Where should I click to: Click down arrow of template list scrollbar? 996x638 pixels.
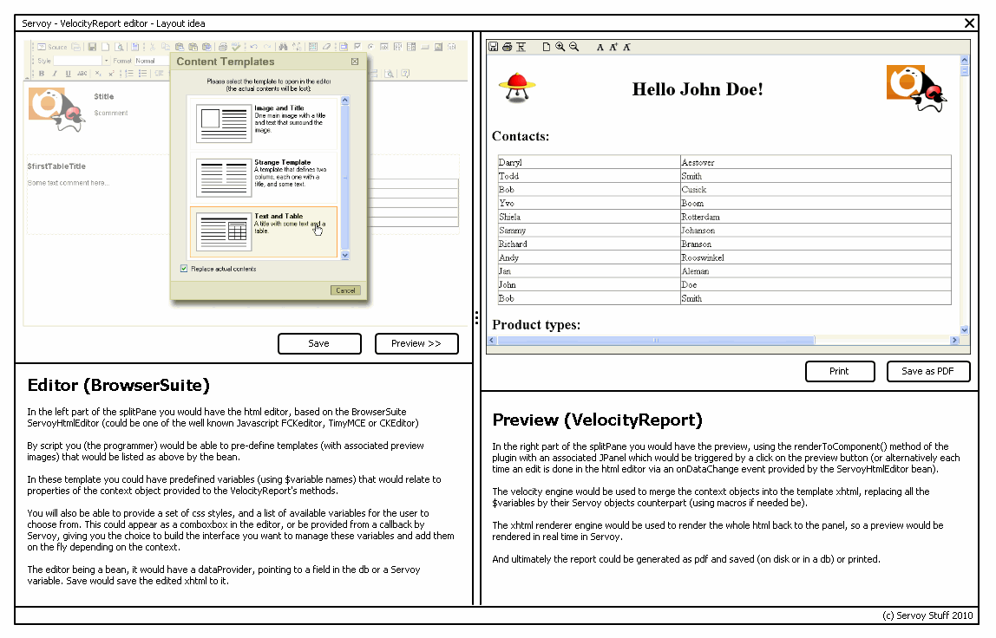(x=345, y=255)
